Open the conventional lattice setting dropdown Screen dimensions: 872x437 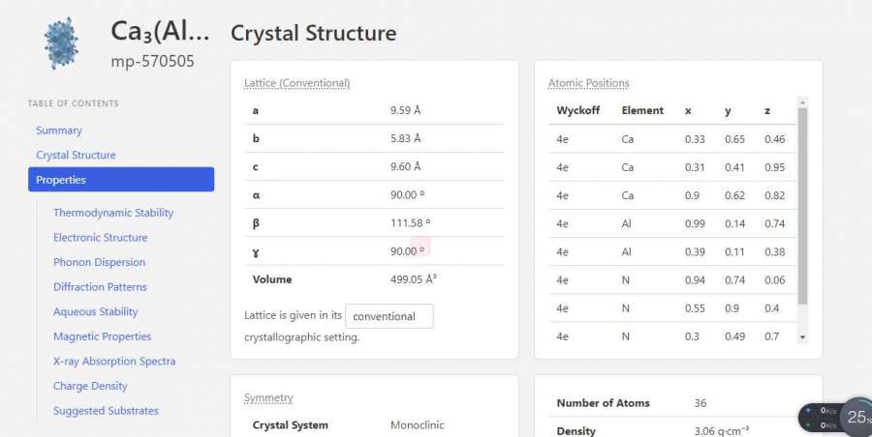click(x=389, y=316)
